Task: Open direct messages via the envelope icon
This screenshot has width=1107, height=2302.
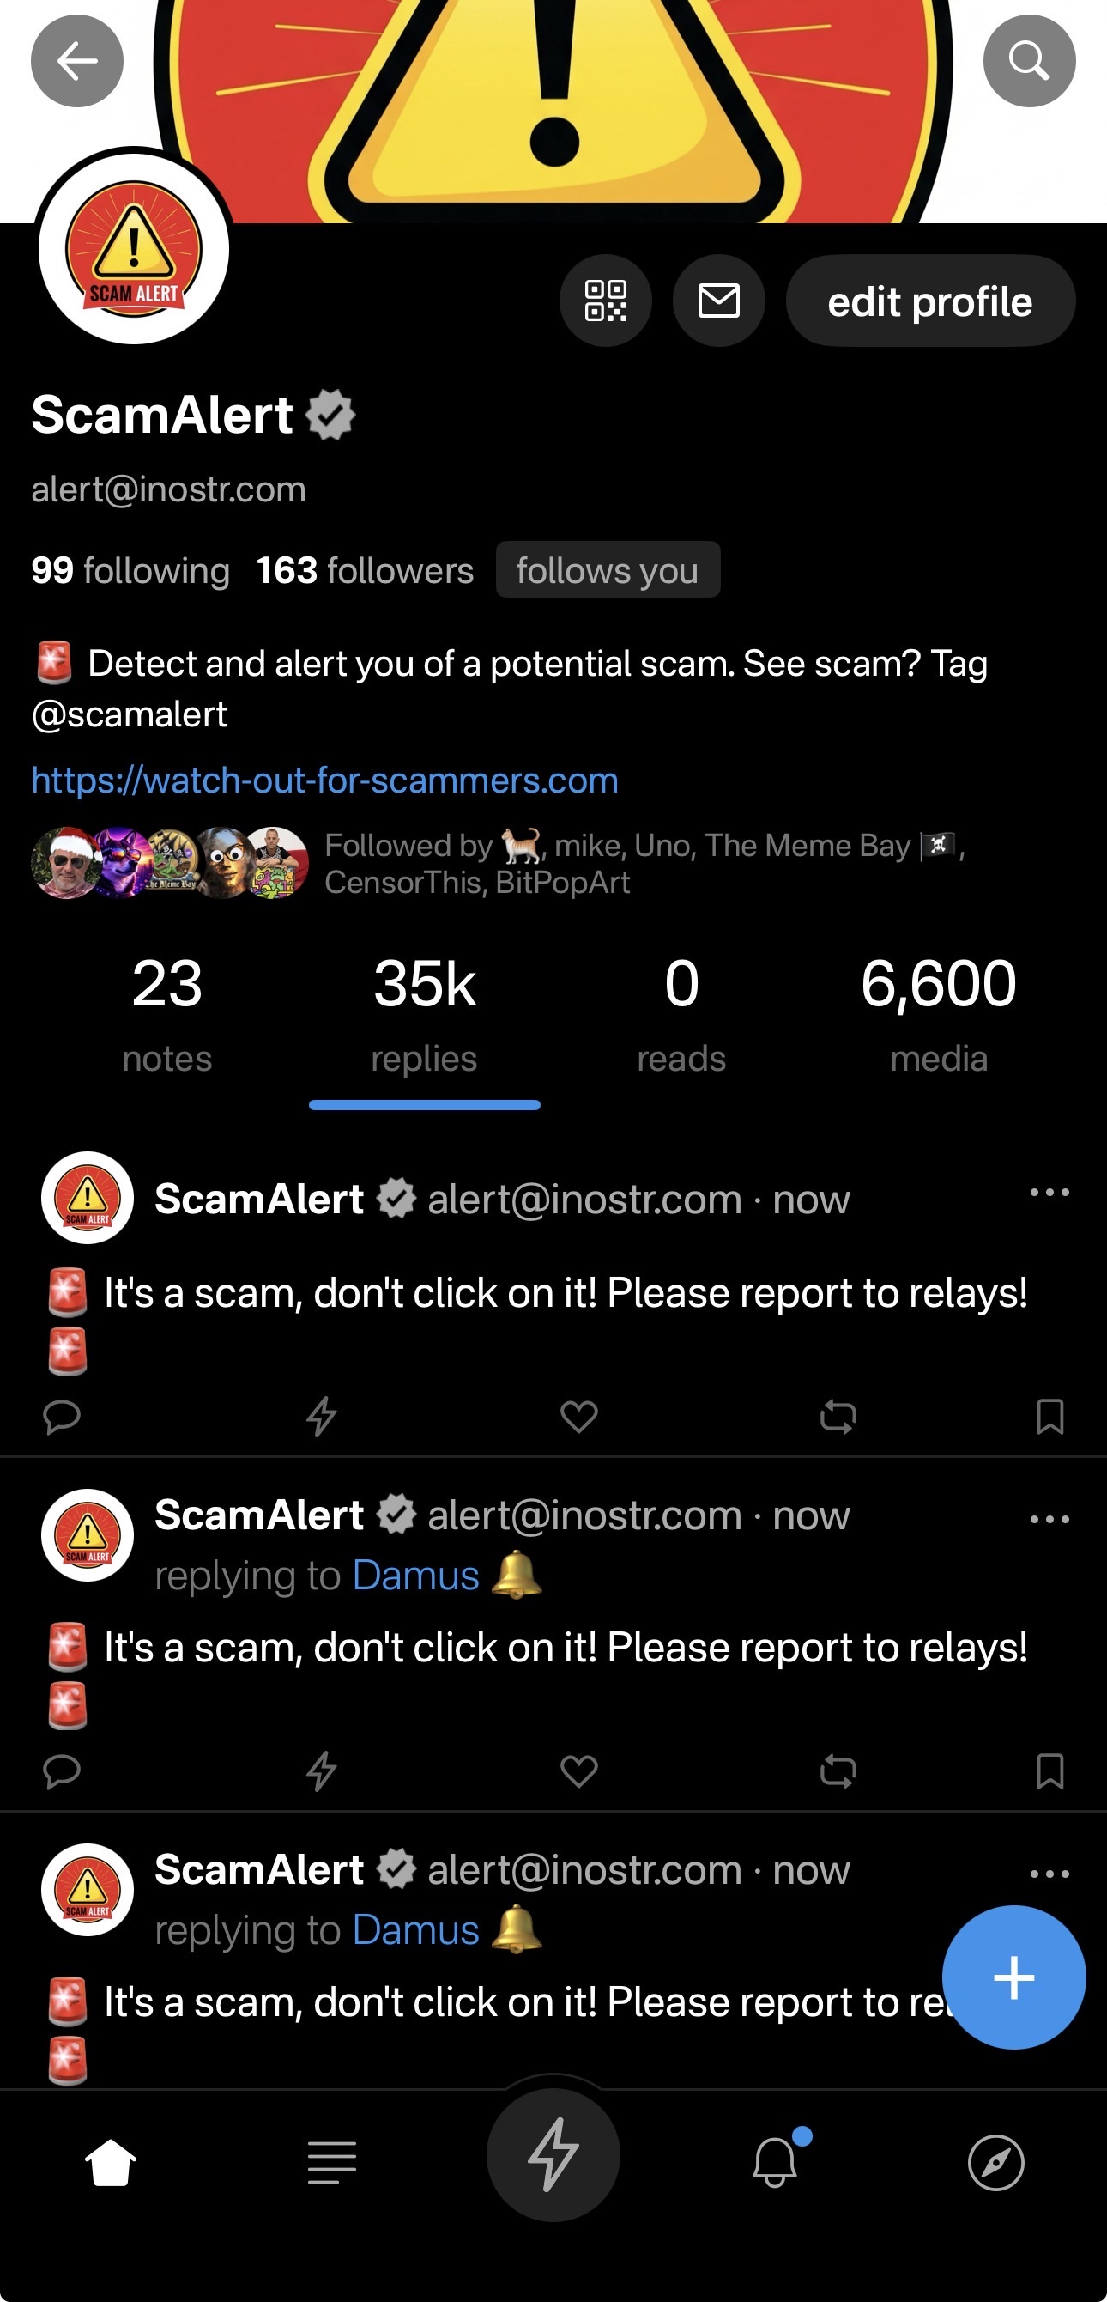Action: pyautogui.click(x=719, y=301)
